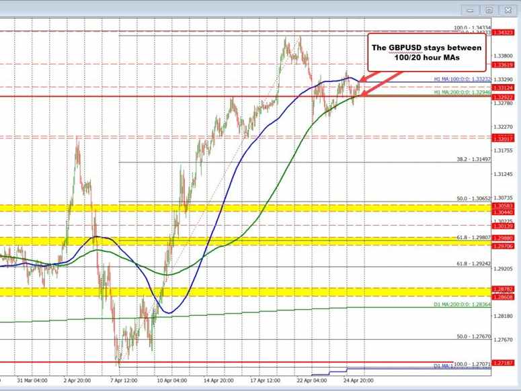Image resolution: width=521 pixels, height=391 pixels.
Task: Select the 1.29880 red price label
Action: click(x=503, y=238)
